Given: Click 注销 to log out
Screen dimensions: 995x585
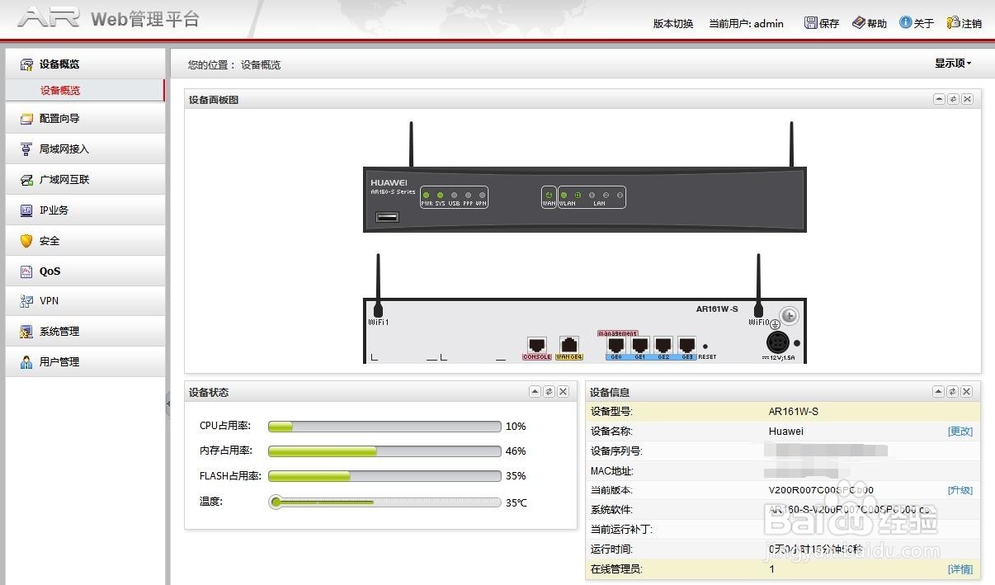Looking at the screenshot, I should 964,23.
